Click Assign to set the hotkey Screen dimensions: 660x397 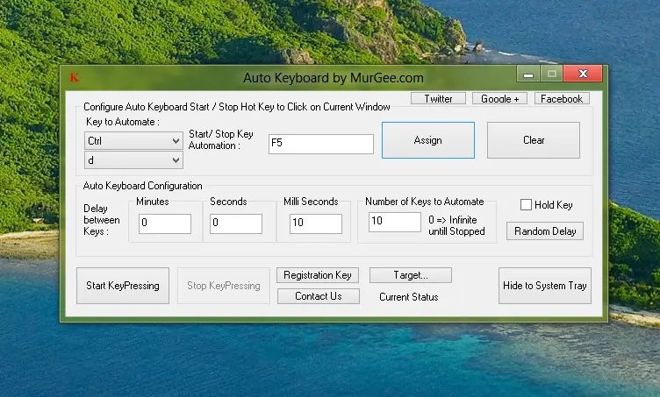point(428,140)
